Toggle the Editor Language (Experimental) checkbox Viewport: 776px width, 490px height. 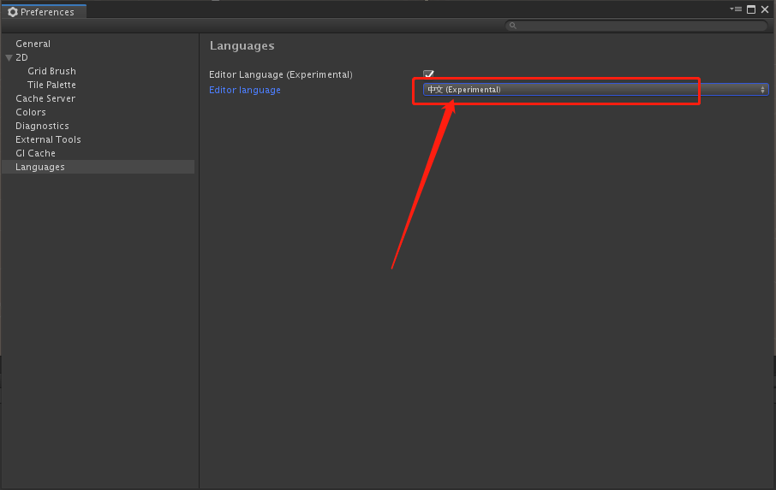[x=428, y=74]
